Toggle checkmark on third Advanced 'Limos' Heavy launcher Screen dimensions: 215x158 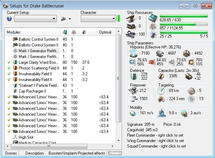click(9, 108)
